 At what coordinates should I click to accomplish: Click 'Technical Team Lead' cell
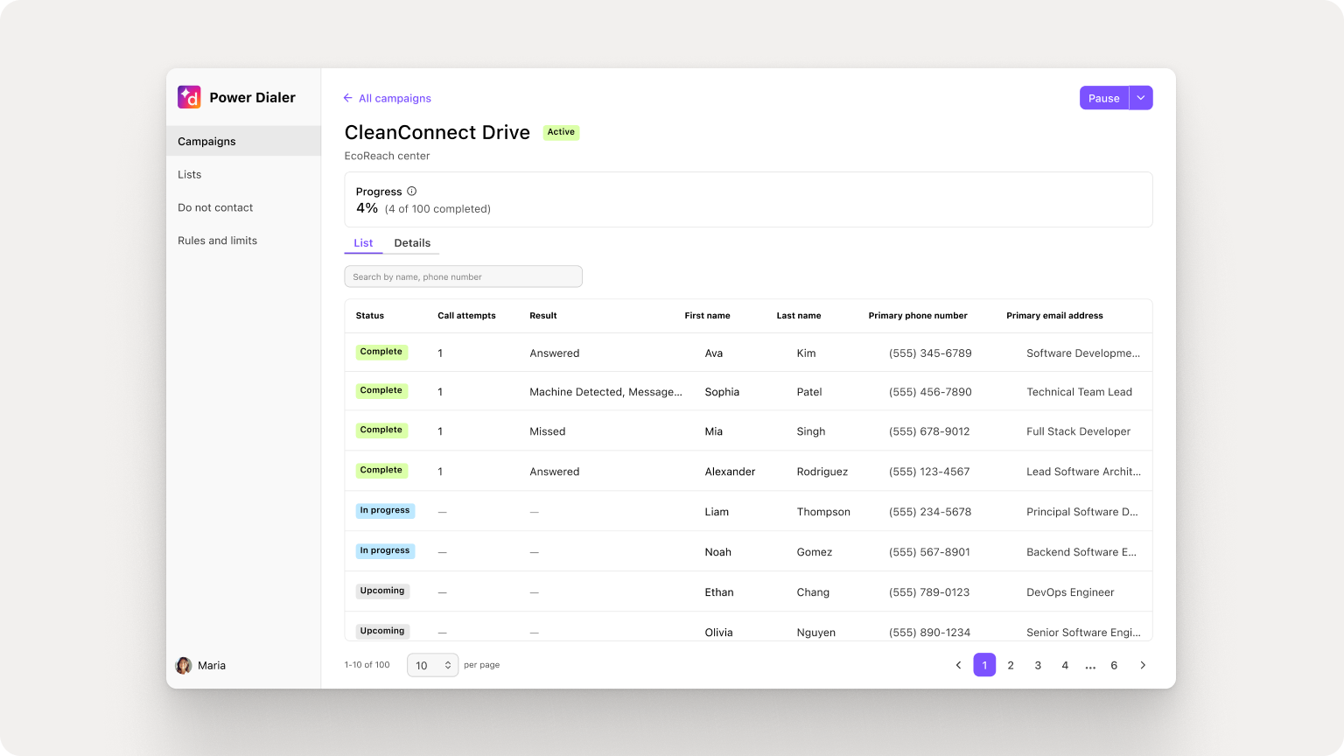(1079, 392)
